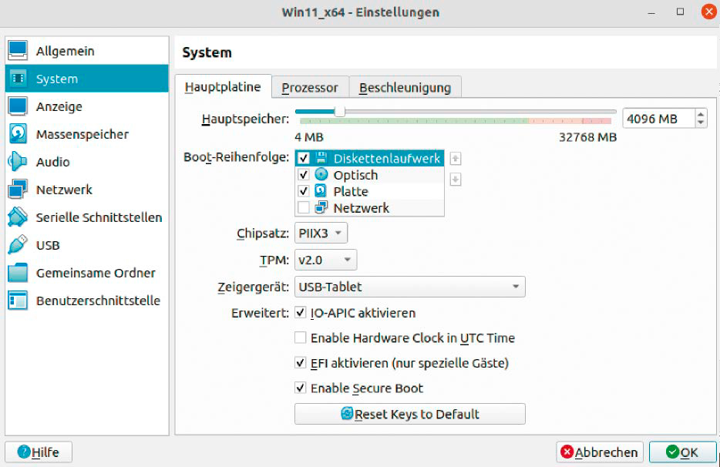Select Netzwerk in the left sidebar

pyautogui.click(x=87, y=189)
